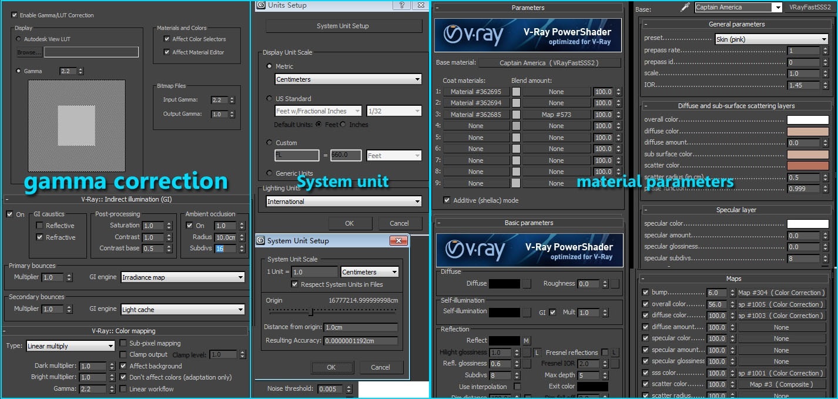Open the Metric Centimeters dropdown in Units Setup
Screen dimensions: 838x399
coord(348,79)
